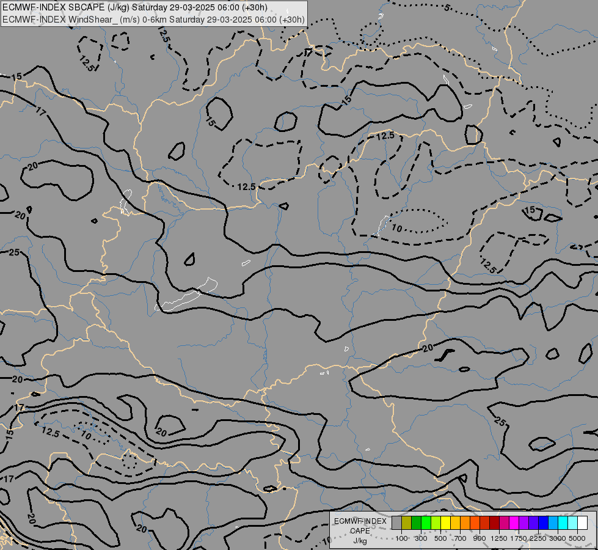This screenshot has width=598, height=550.
Task: Click the orange swatch right of the 700 tick
Action: tap(465, 522)
